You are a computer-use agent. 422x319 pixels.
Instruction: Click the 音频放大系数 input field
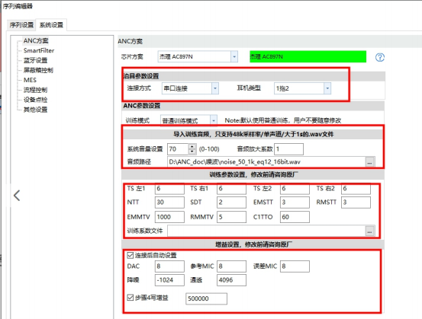(288, 149)
